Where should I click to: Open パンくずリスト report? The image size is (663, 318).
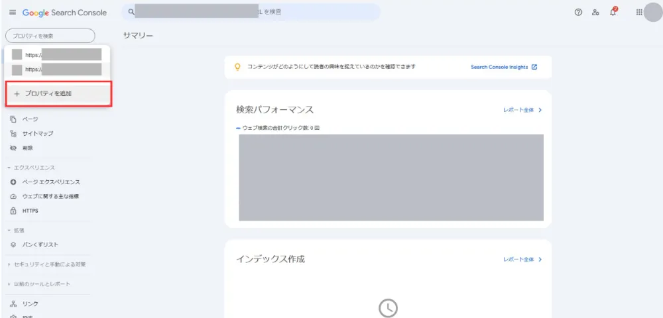tap(40, 244)
